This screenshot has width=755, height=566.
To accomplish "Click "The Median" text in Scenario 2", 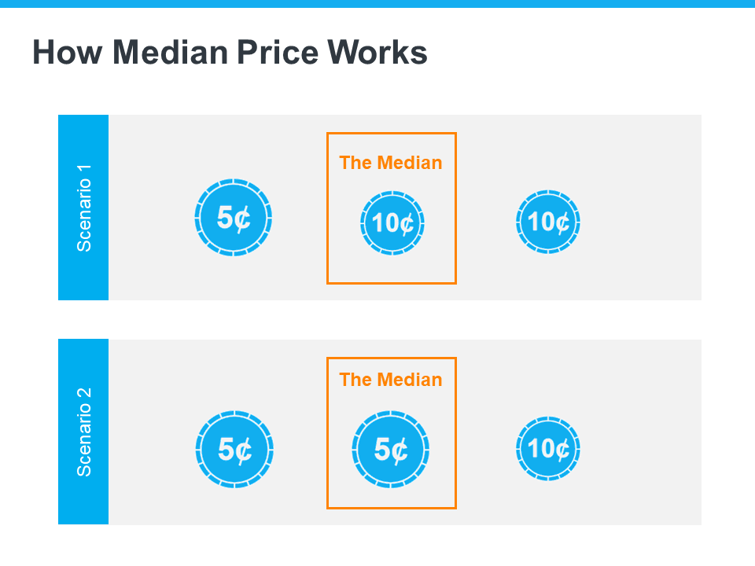I will [x=391, y=380].
